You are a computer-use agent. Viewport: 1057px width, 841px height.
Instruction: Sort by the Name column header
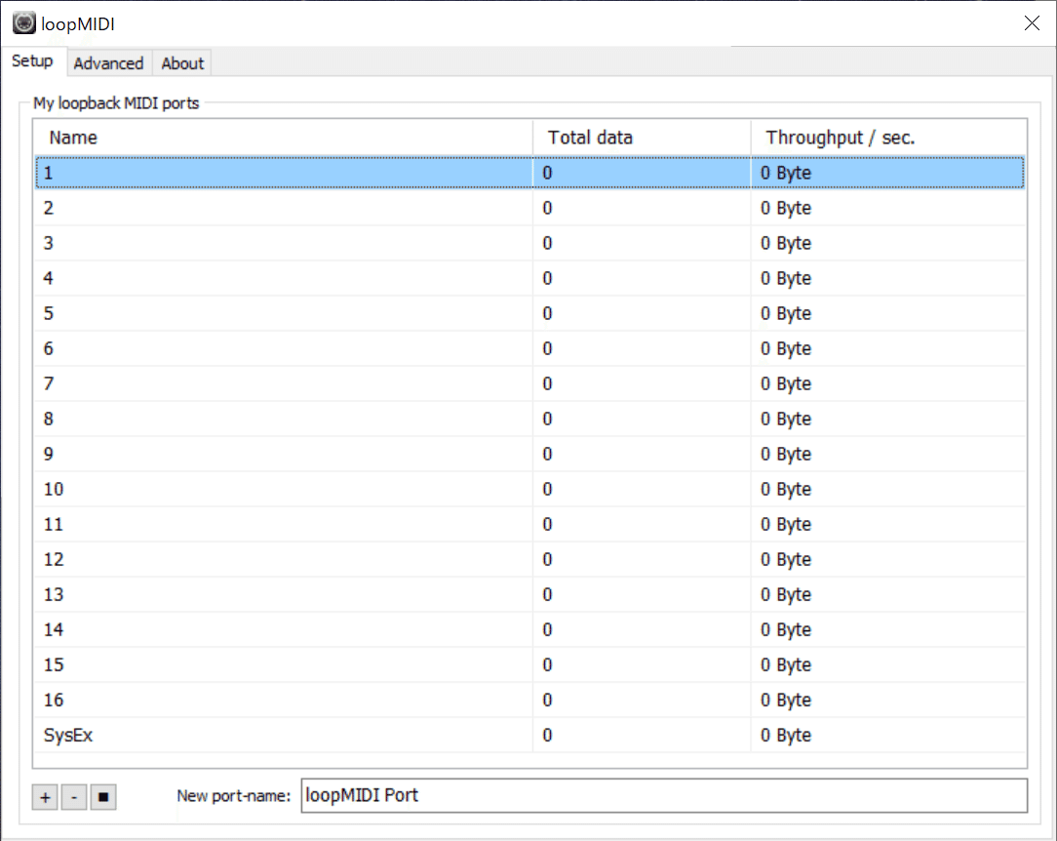pyautogui.click(x=283, y=138)
